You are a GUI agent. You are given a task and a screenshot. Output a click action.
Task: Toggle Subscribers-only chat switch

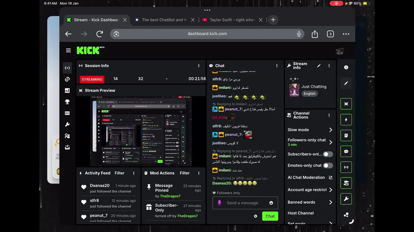[x=328, y=154]
